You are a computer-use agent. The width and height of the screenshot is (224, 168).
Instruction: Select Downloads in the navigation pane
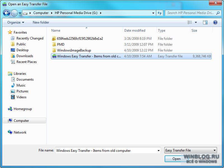25,56
